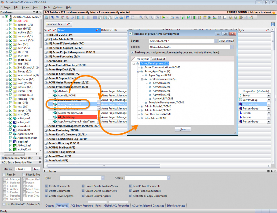
Task: Collapse the Acme Project Management (8/8) group
Action: [46, 87]
